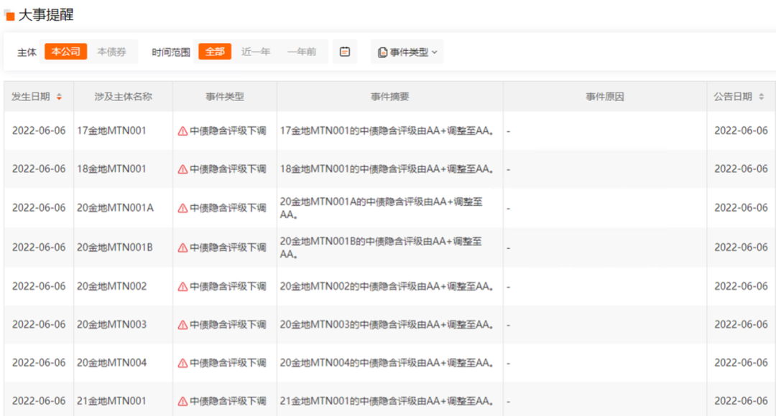Open bond 20金地MTN003 entry
776x416 pixels.
click(111, 324)
